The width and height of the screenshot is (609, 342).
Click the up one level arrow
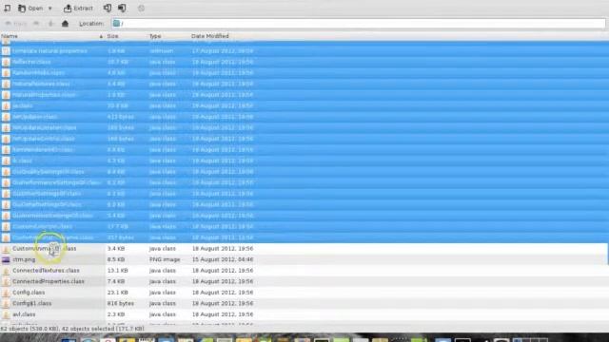tap(50, 24)
